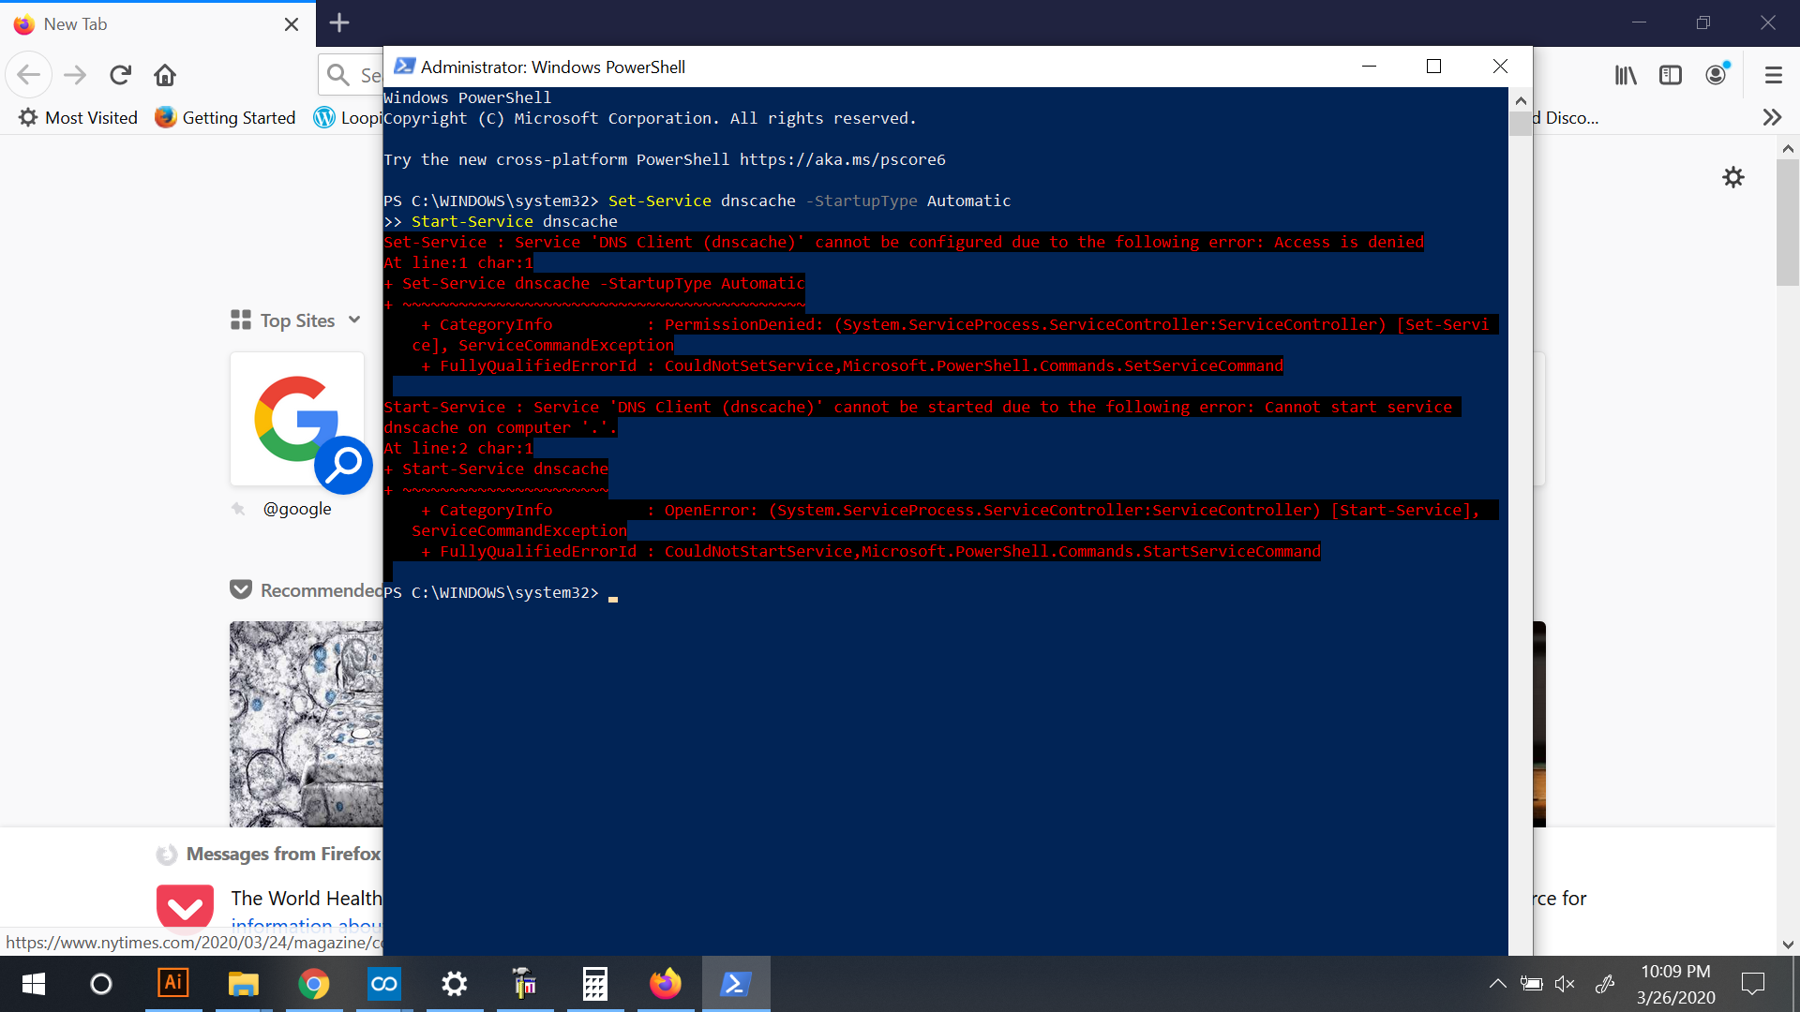Toggle the Firefox sidebars icon
The width and height of the screenshot is (1800, 1012).
pyautogui.click(x=1671, y=75)
